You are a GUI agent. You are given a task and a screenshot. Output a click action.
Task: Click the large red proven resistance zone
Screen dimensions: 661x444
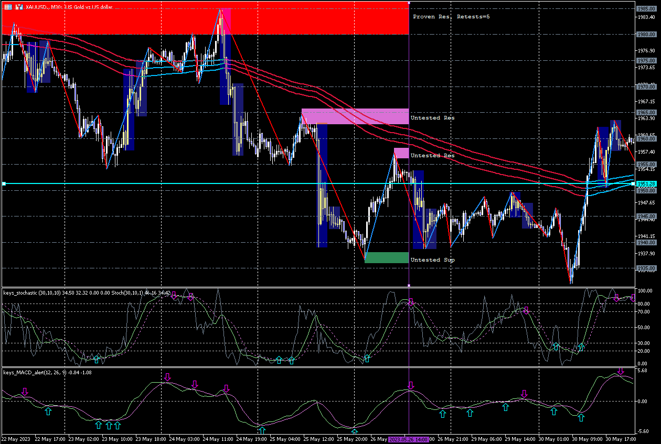[205, 18]
